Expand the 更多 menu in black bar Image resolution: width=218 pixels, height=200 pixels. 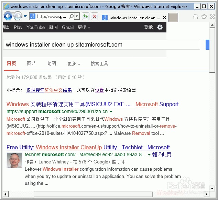coord(84,27)
